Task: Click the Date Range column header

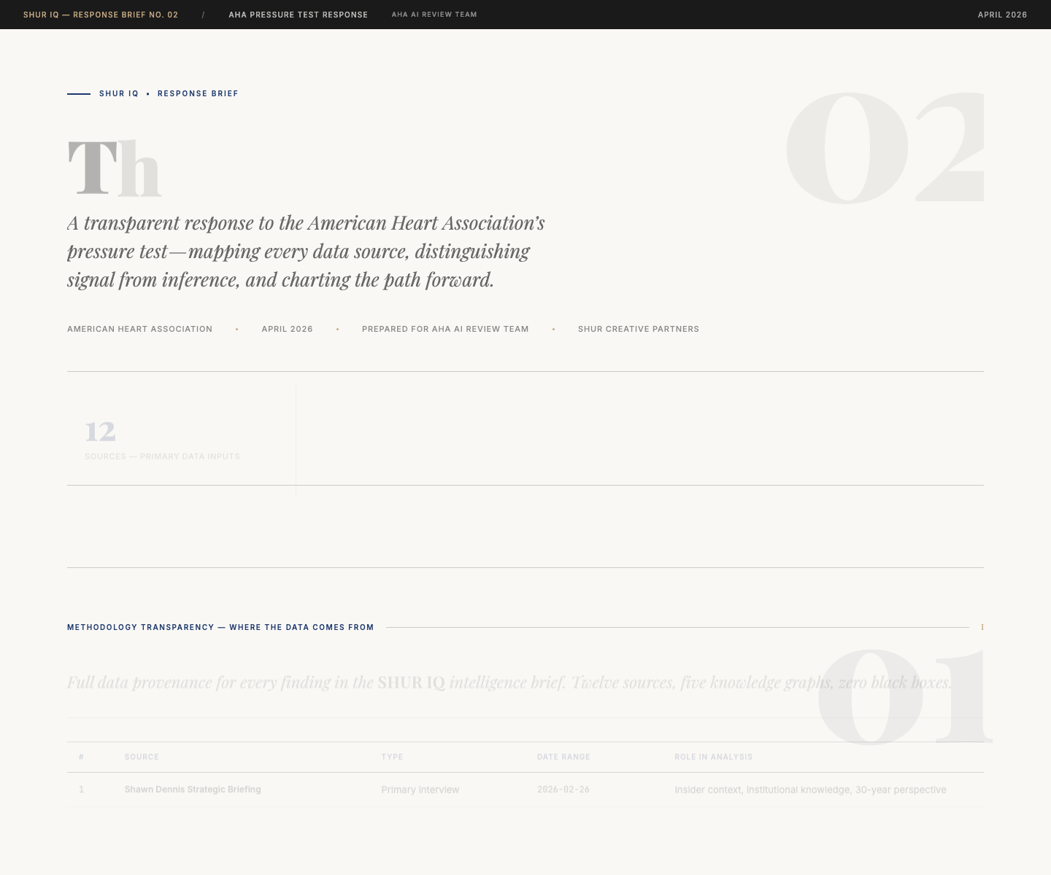Action: coord(563,757)
